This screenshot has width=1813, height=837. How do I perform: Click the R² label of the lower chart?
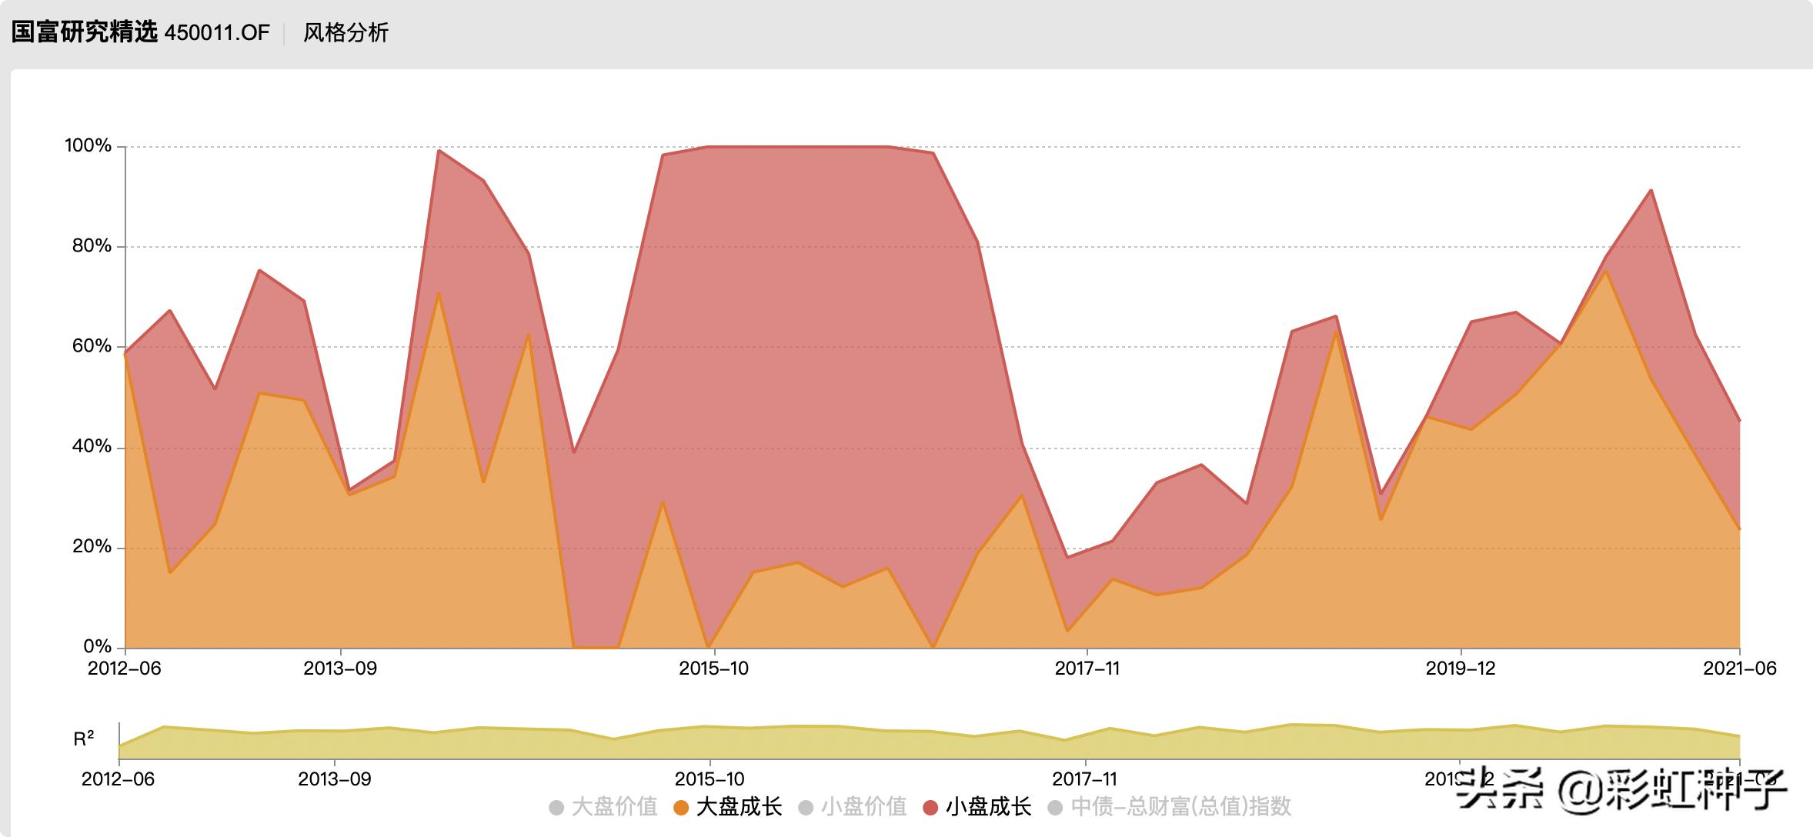pos(84,740)
